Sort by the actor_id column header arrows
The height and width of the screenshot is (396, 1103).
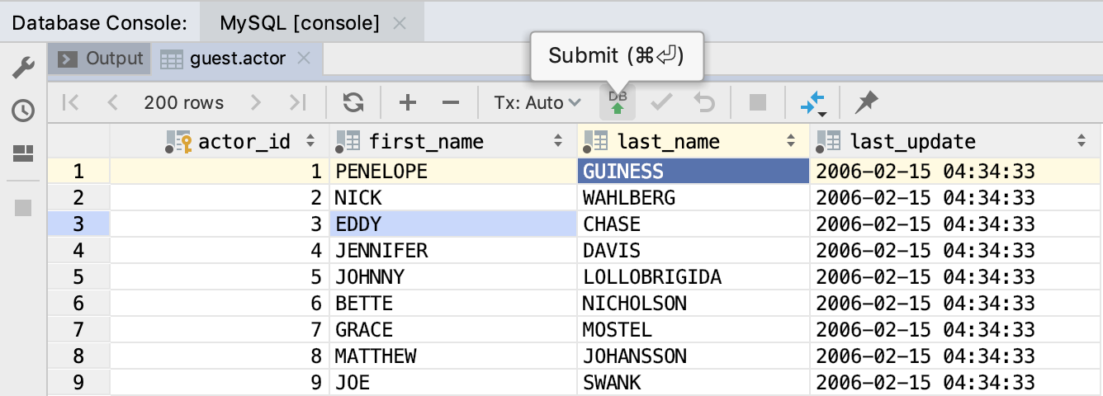pyautogui.click(x=310, y=141)
